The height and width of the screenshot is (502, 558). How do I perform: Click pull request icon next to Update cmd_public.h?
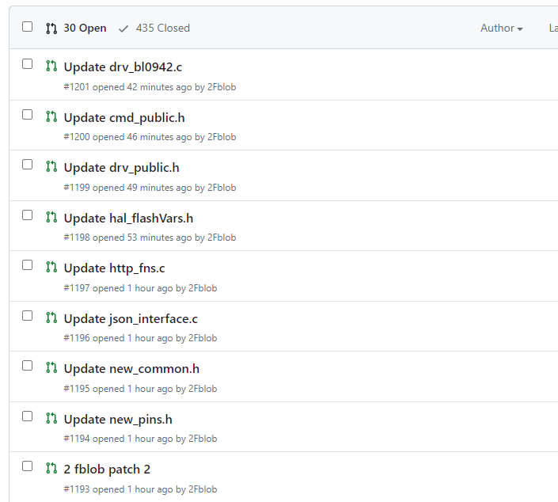51,116
